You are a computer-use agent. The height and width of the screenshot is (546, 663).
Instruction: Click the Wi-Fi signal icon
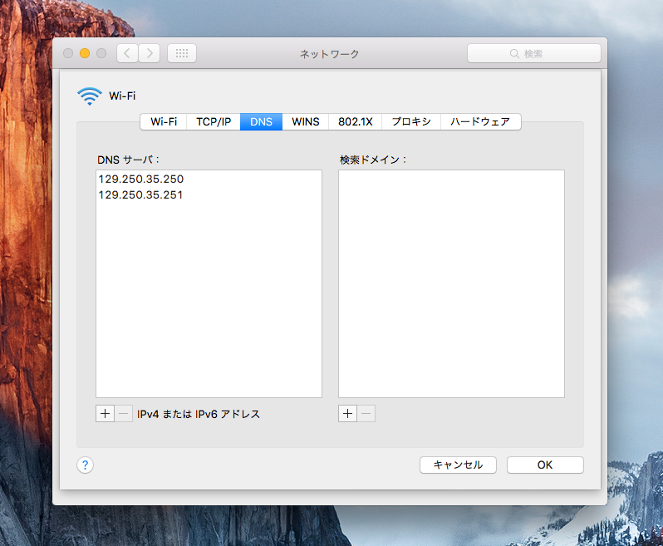[x=90, y=96]
